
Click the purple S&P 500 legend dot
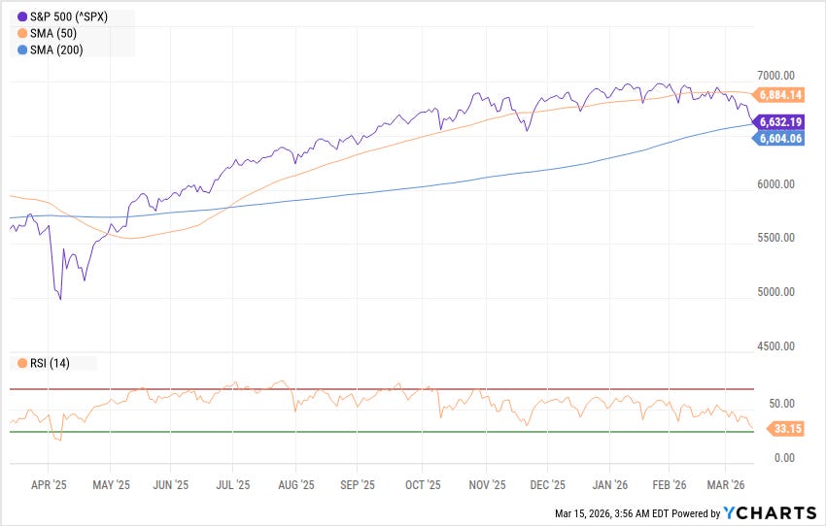pyautogui.click(x=22, y=16)
